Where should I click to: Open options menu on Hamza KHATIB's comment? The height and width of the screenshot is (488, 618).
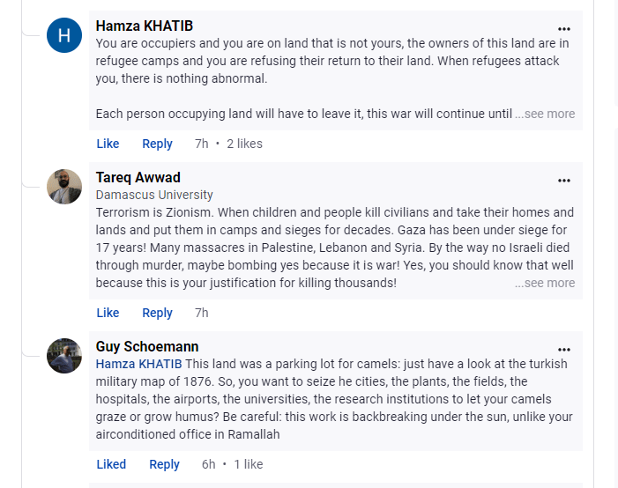pyautogui.click(x=564, y=29)
